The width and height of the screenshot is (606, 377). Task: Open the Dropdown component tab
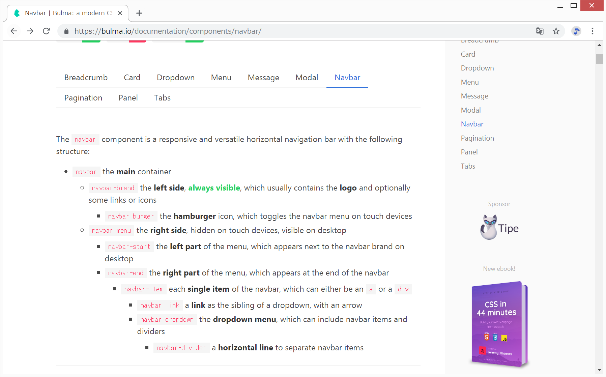coord(175,78)
